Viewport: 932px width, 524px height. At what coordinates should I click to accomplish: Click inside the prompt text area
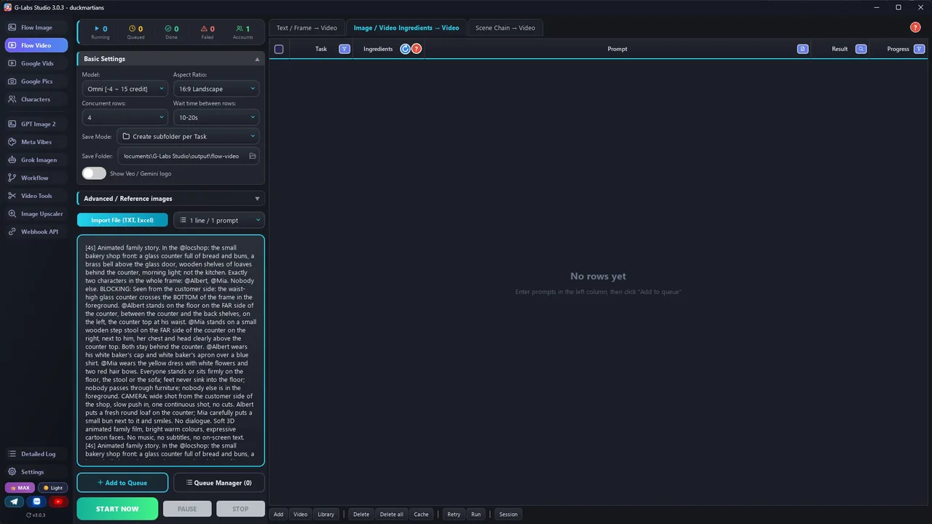(170, 350)
